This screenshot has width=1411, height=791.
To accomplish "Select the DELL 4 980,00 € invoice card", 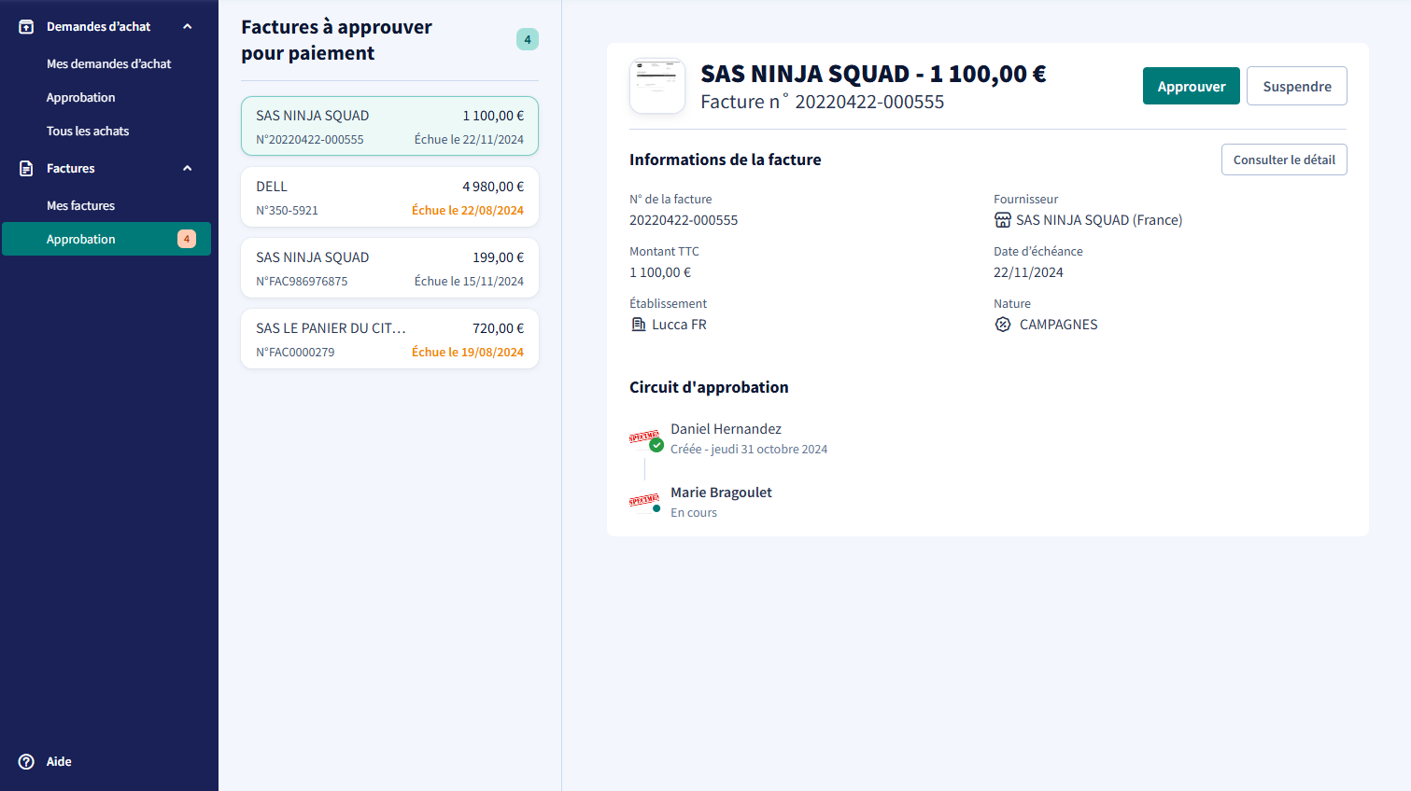I will (389, 197).
